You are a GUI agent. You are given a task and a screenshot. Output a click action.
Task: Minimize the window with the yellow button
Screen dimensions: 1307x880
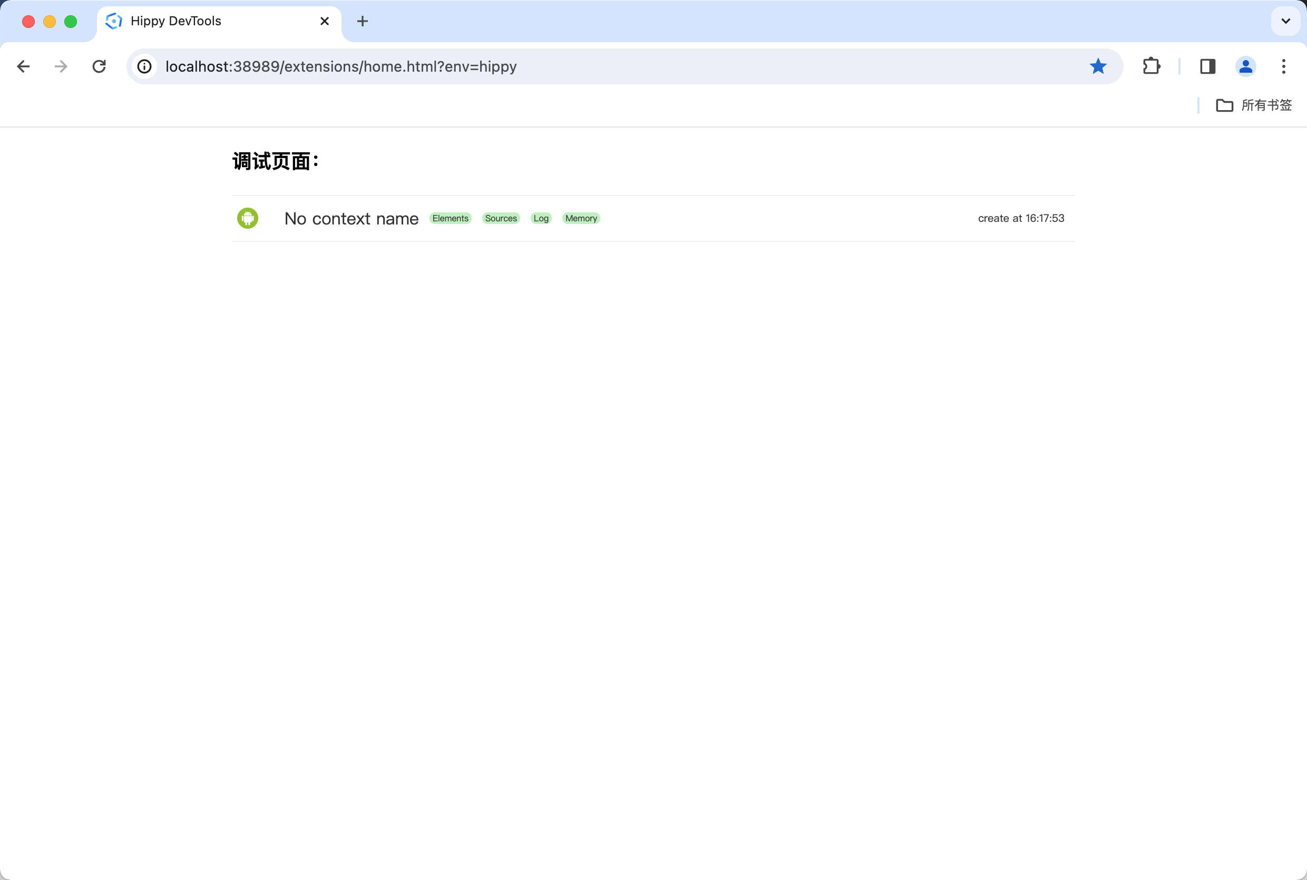[x=50, y=21]
